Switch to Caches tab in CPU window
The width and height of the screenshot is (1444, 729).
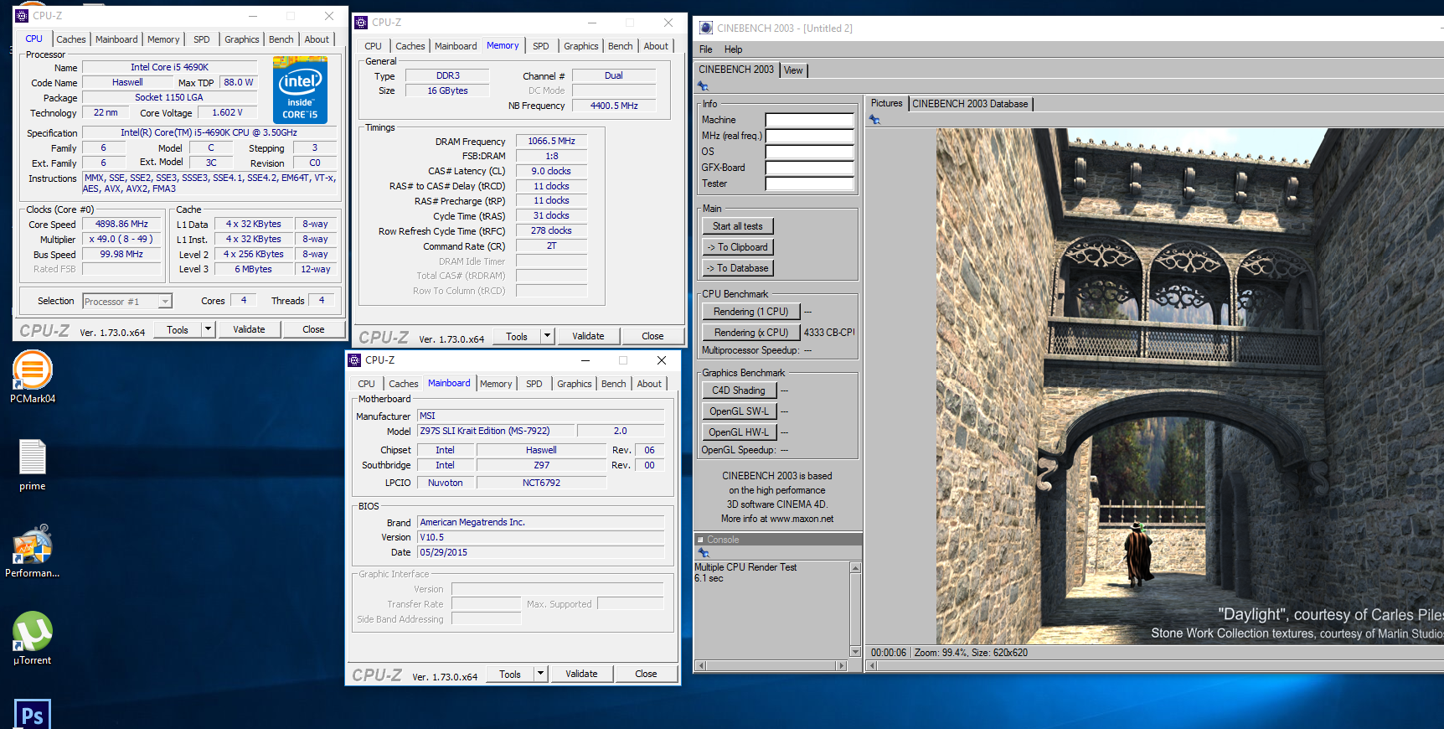click(x=71, y=39)
